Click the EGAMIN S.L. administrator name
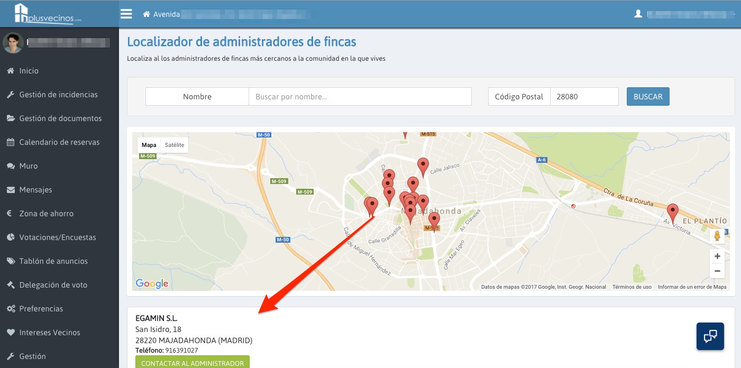Image resolution: width=741 pixels, height=368 pixels. coord(157,318)
